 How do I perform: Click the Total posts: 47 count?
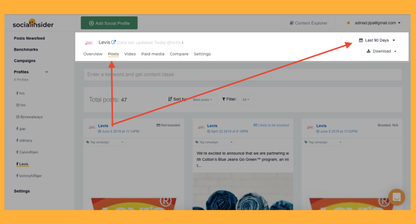point(108,100)
